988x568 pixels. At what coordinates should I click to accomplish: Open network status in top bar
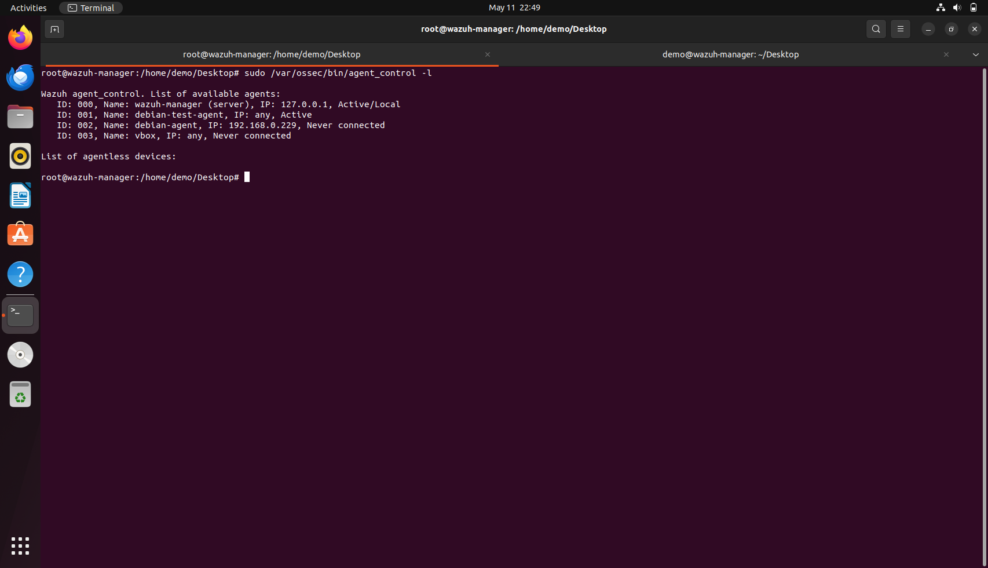pos(941,8)
